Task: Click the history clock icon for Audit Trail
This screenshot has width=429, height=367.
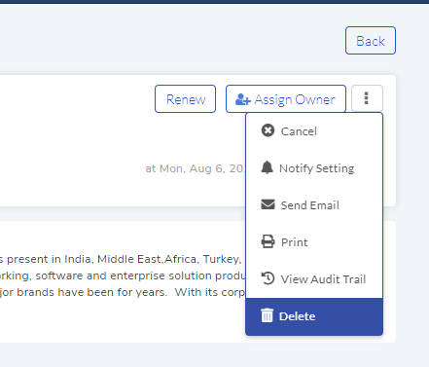Action: click(x=268, y=278)
